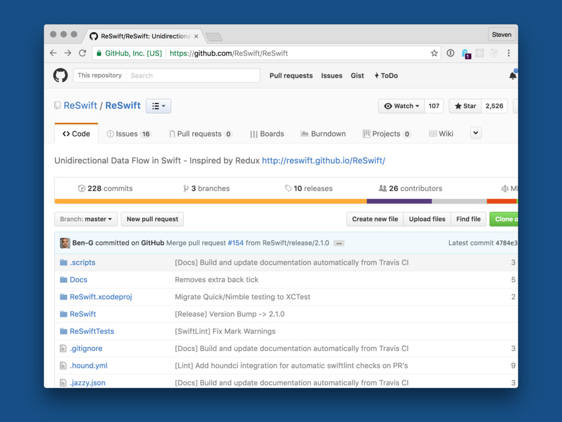Screen dimensions: 562x422
Task: Switch to the Issues tab
Action: (x=129, y=134)
